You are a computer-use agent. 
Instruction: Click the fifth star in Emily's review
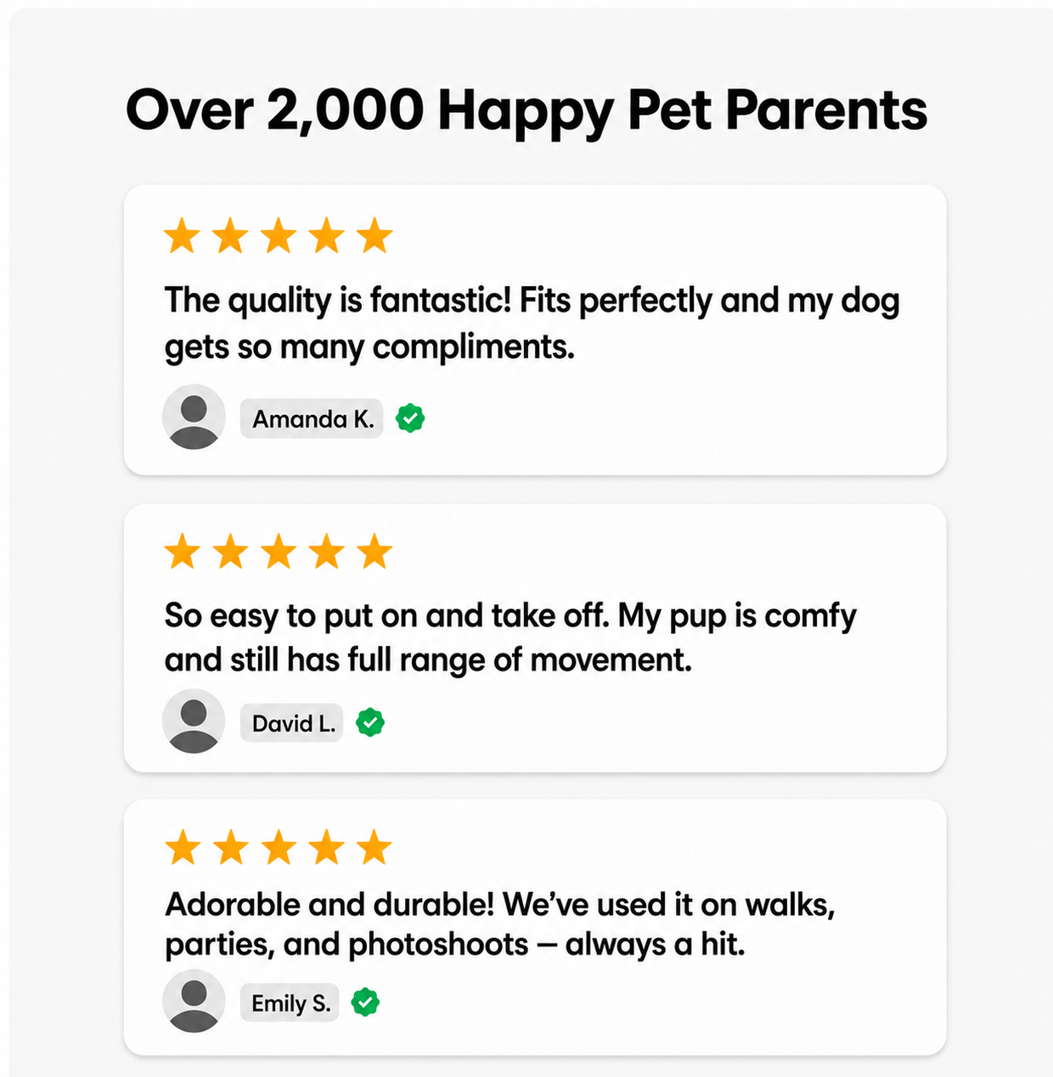pyautogui.click(x=374, y=847)
